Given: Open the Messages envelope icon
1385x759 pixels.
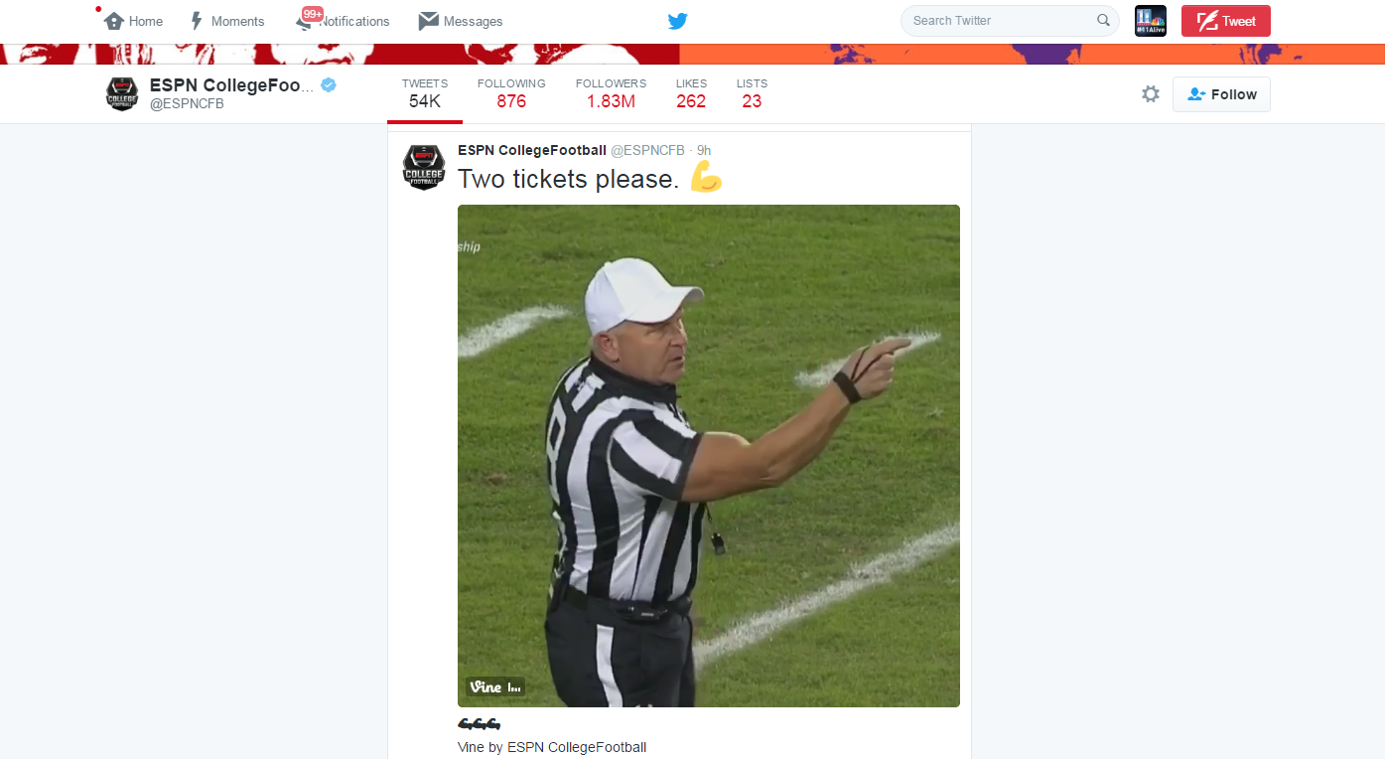Looking at the screenshot, I should click(428, 20).
